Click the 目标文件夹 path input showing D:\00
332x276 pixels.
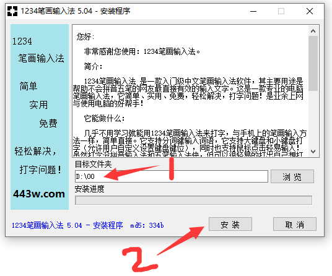pyautogui.click(x=172, y=176)
